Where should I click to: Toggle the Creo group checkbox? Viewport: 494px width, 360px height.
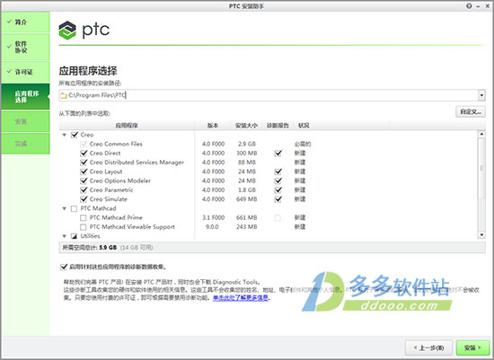pyautogui.click(x=75, y=135)
